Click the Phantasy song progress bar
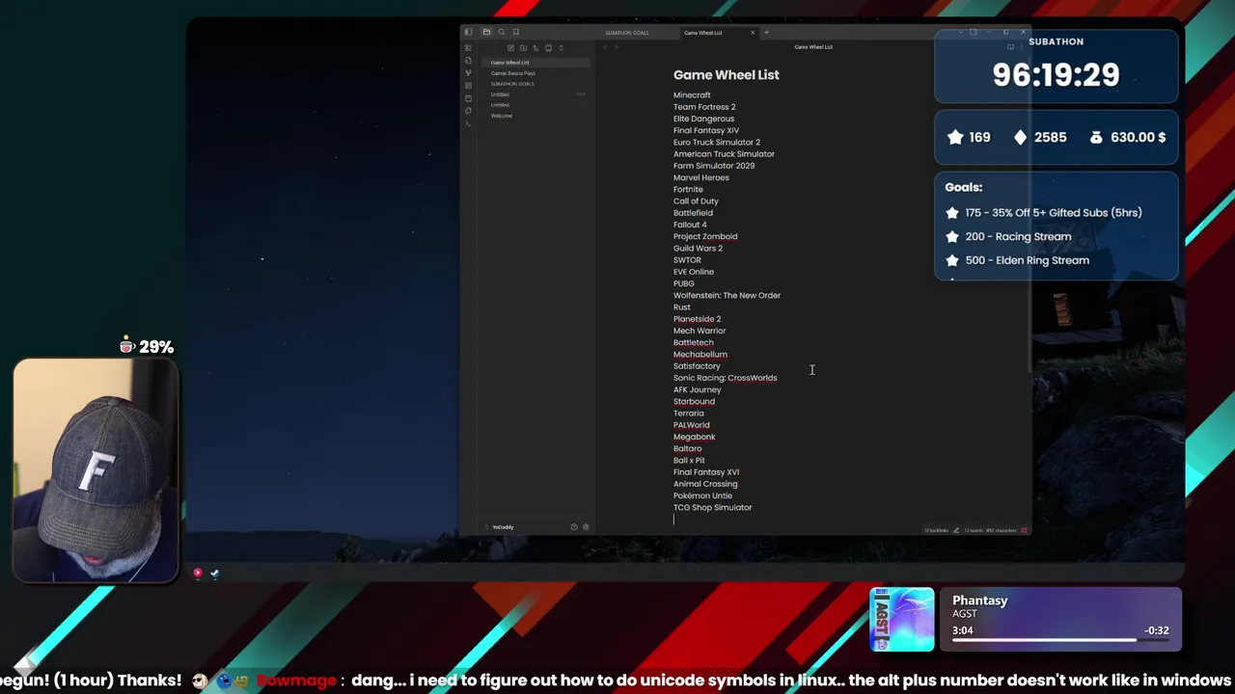This screenshot has width=1235, height=694. 1060,640
